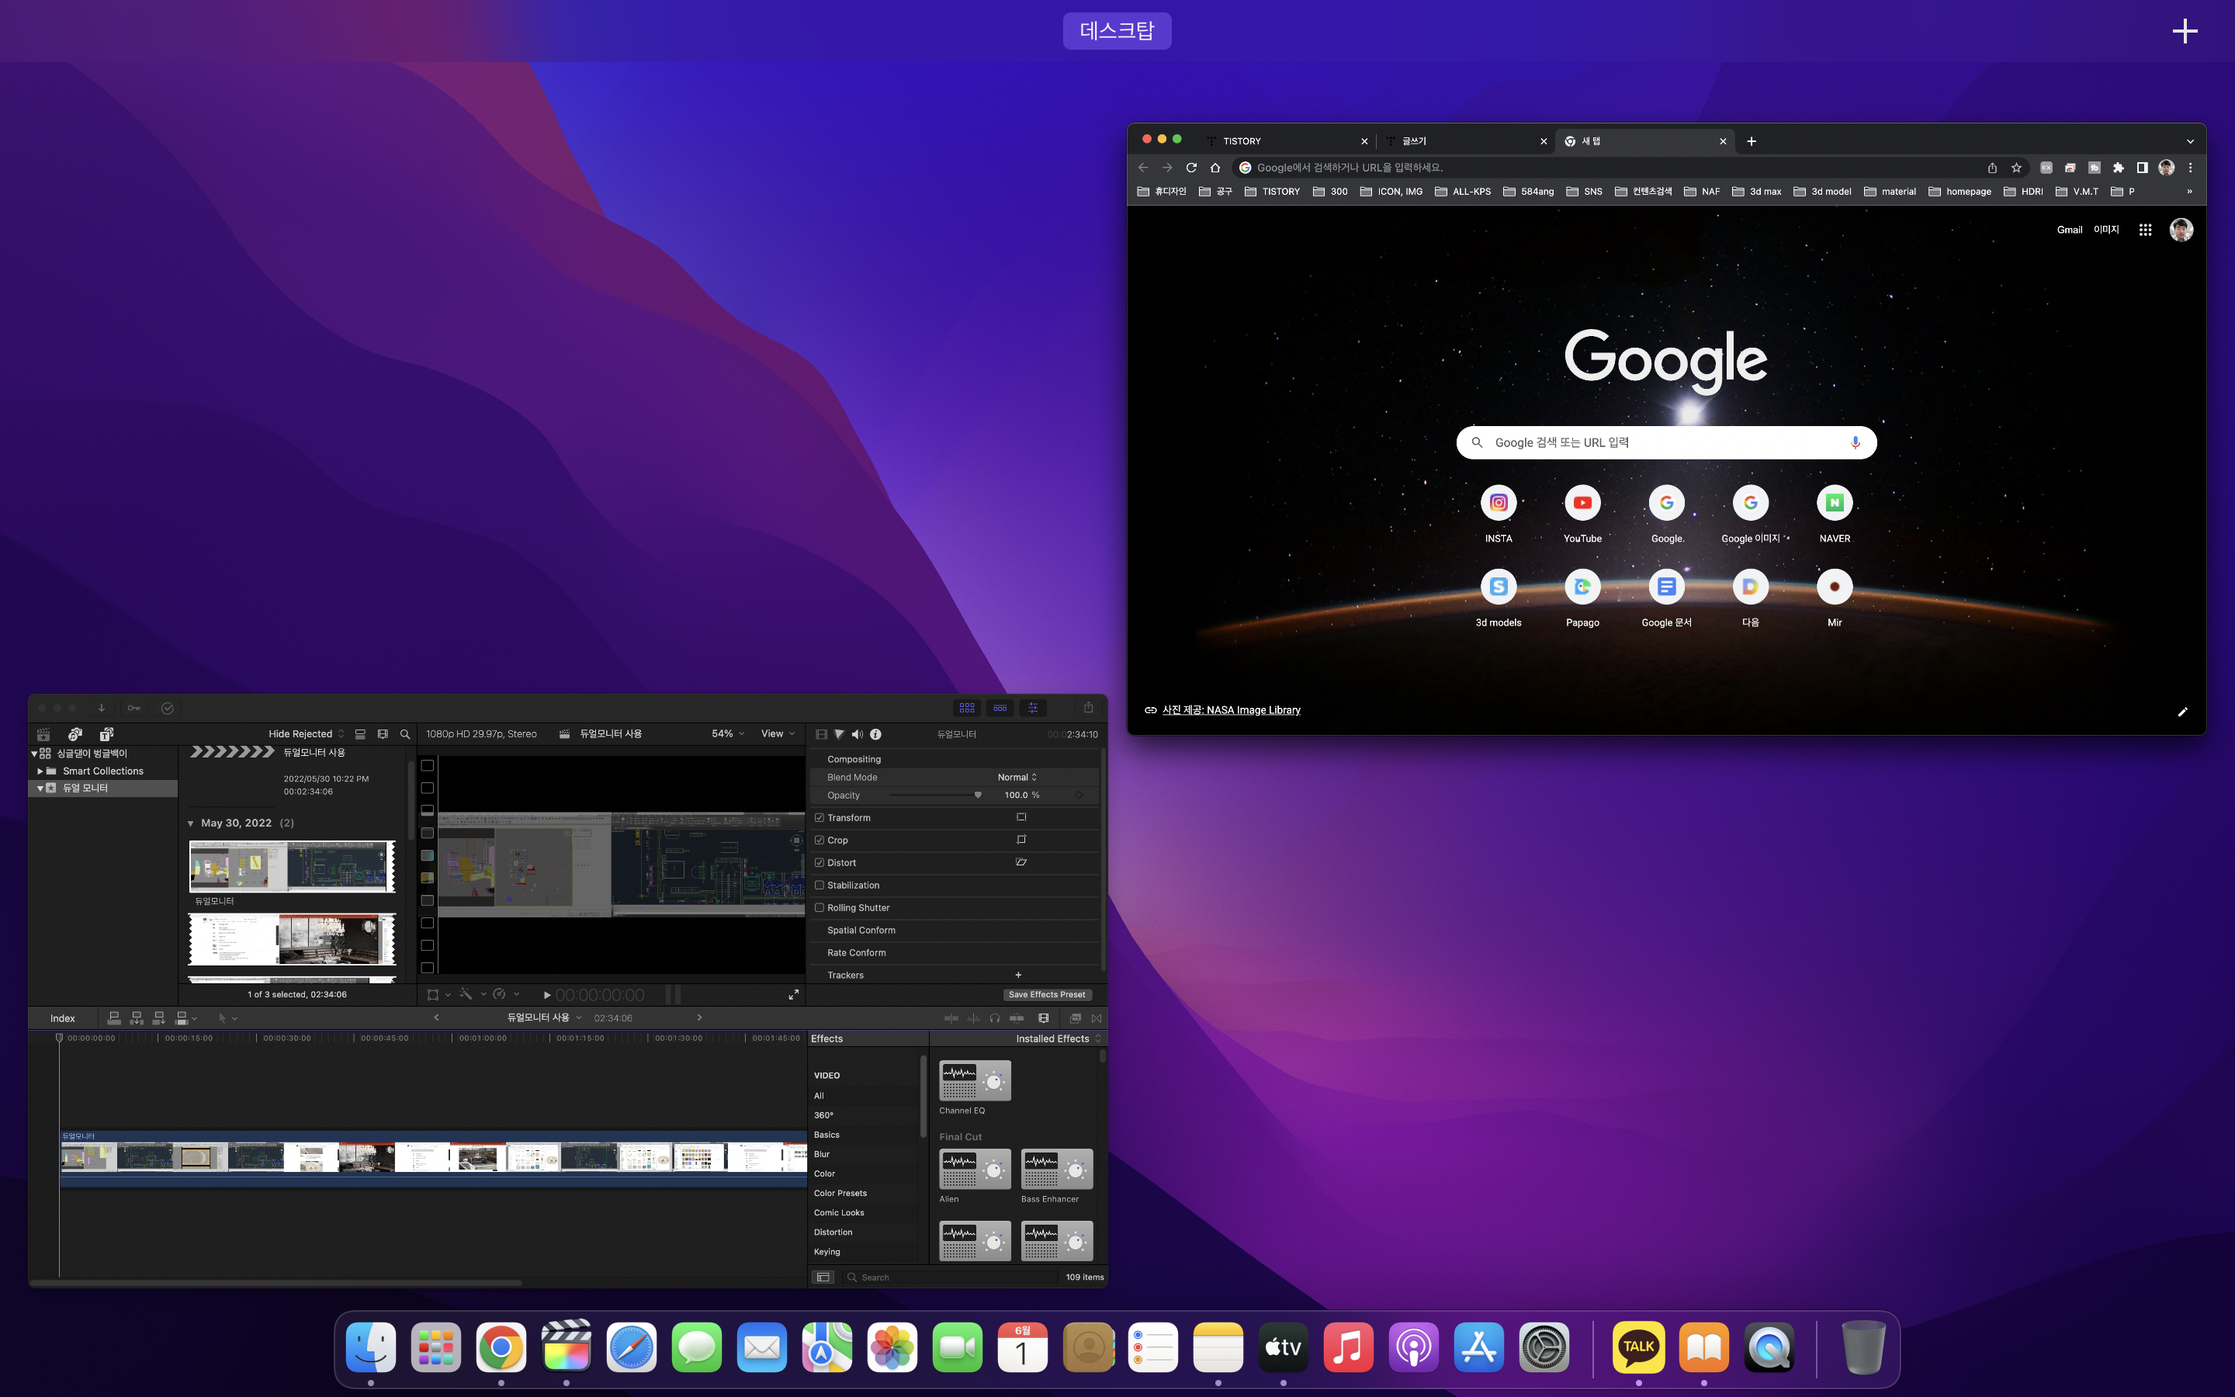Click the Share export icon
2235x1397 pixels.
click(1088, 708)
